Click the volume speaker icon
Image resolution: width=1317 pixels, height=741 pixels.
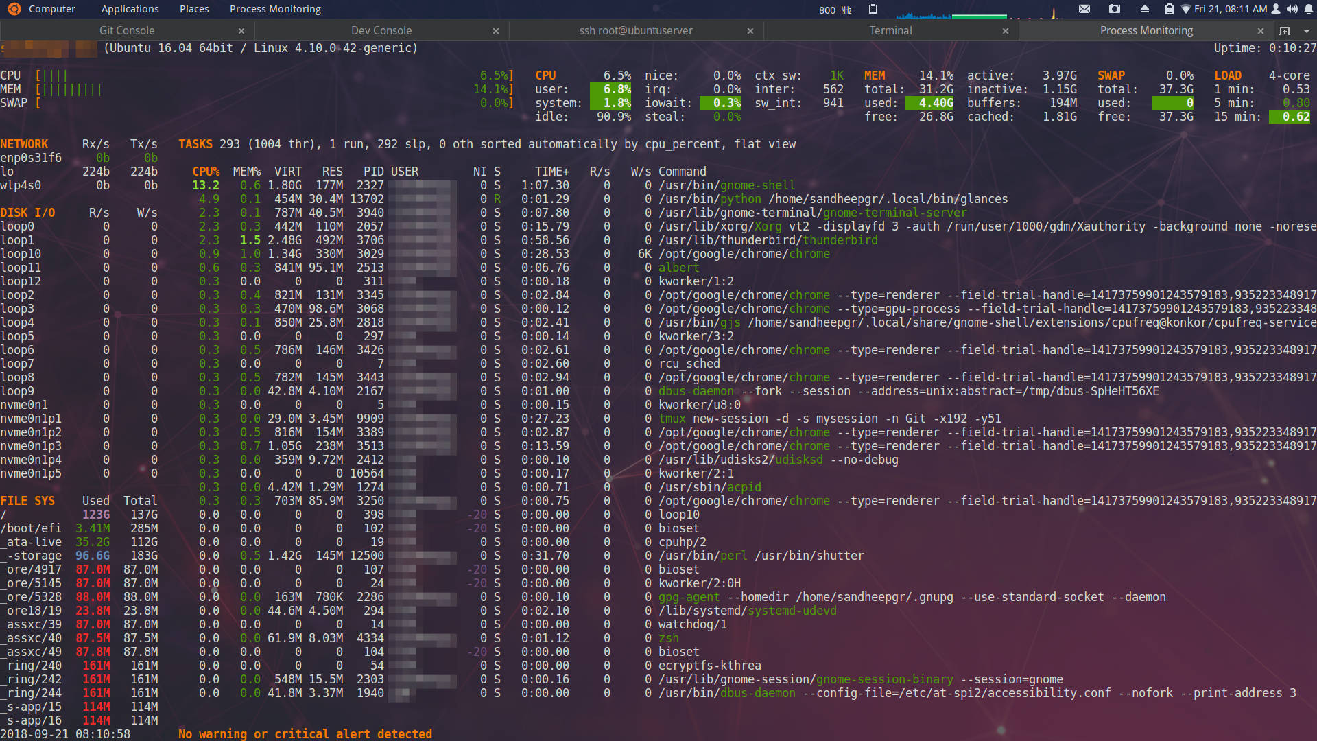1292,9
